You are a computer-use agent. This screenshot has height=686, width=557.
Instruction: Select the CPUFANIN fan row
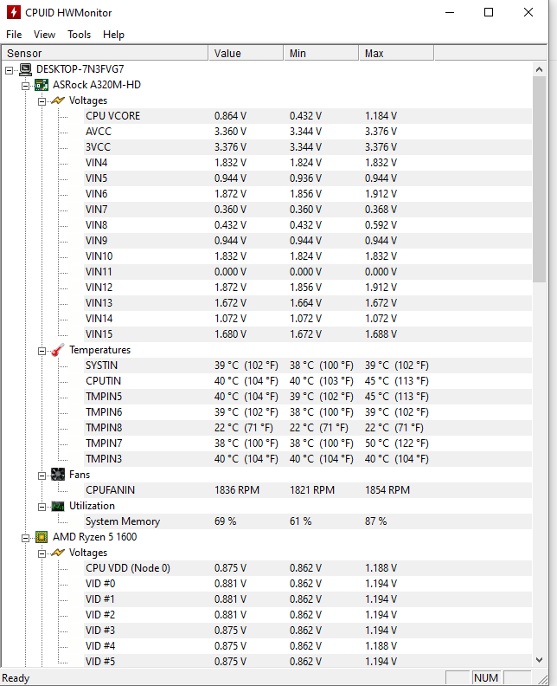tap(308, 490)
